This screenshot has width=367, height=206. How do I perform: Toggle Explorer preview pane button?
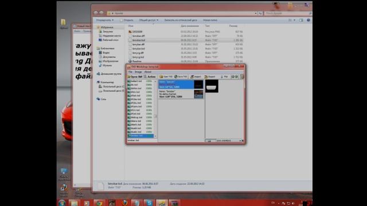point(301,21)
